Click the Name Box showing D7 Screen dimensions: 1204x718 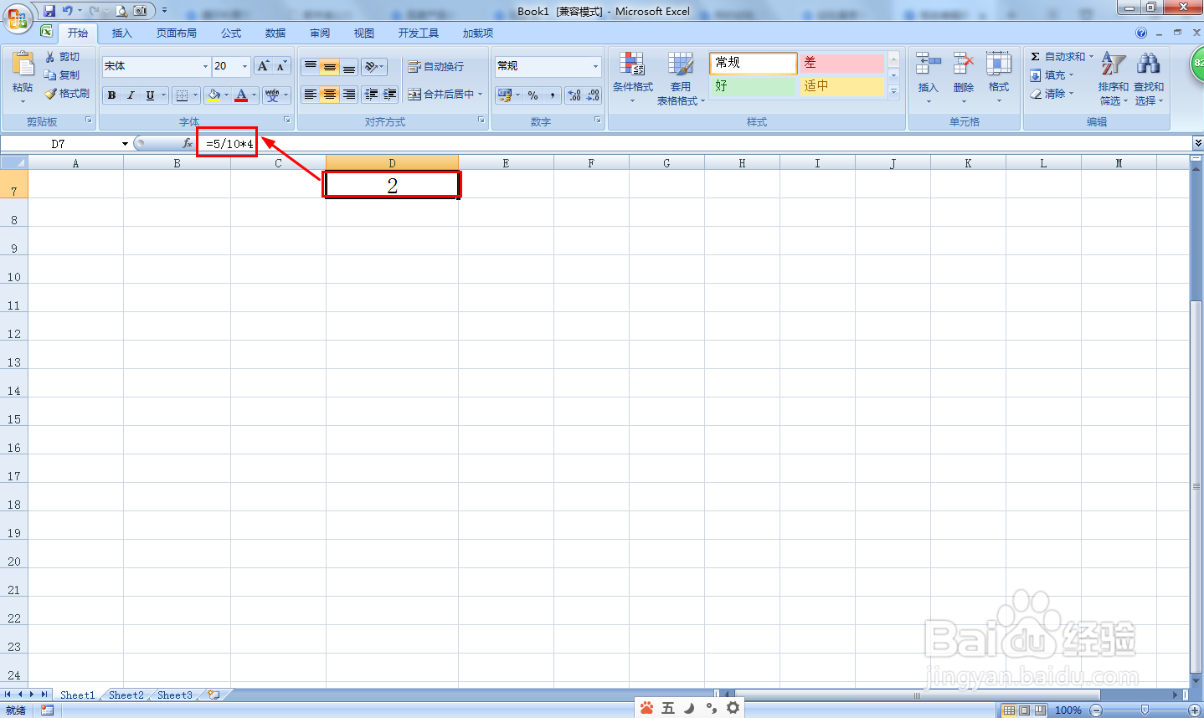pos(59,144)
